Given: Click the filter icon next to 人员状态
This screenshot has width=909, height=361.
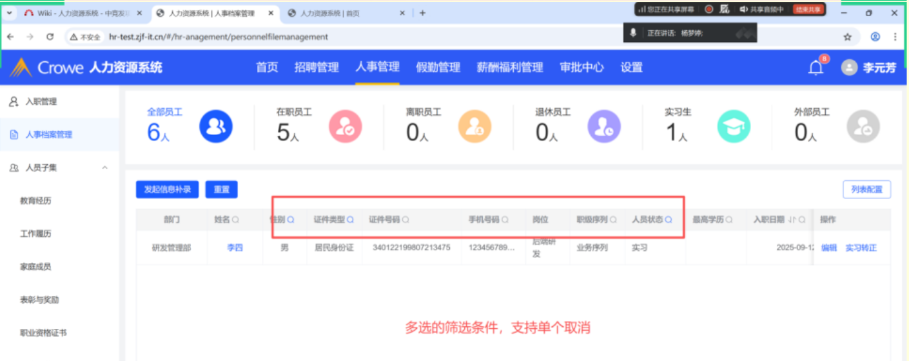Looking at the screenshot, I should 669,220.
